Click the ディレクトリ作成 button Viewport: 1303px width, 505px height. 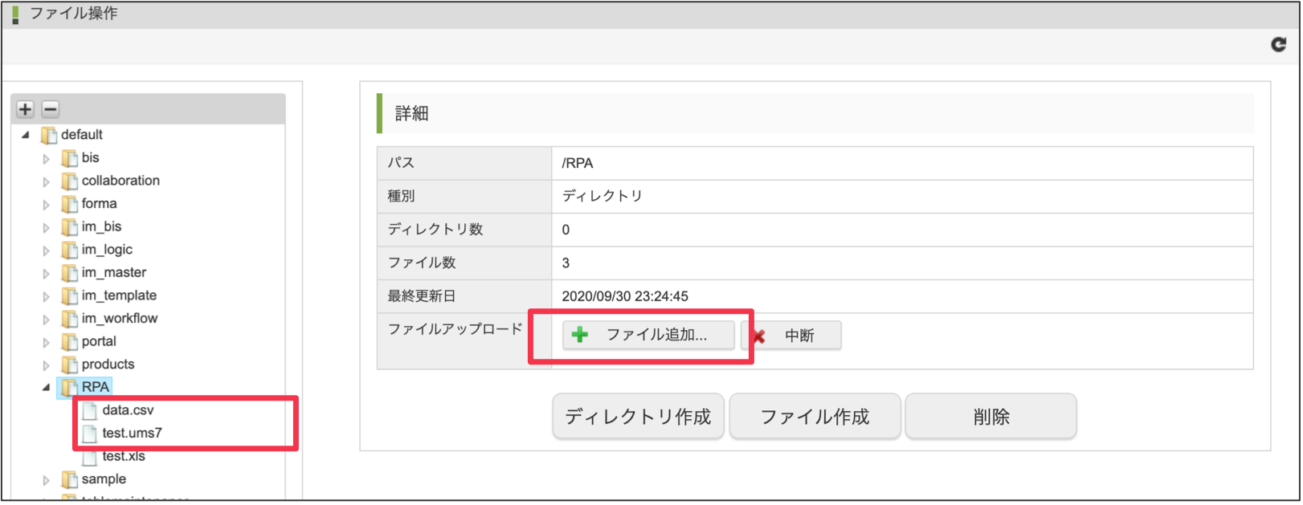point(638,417)
